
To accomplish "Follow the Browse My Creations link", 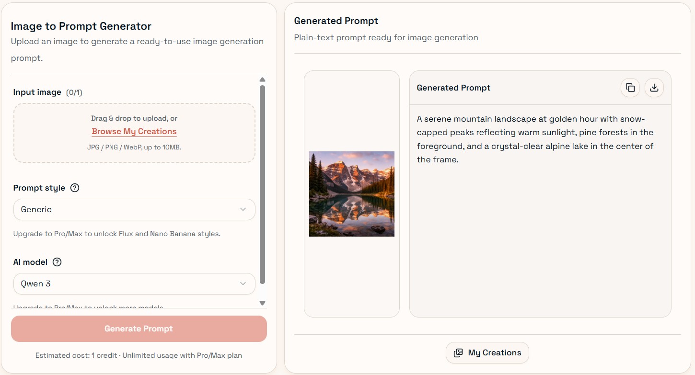I will [134, 131].
